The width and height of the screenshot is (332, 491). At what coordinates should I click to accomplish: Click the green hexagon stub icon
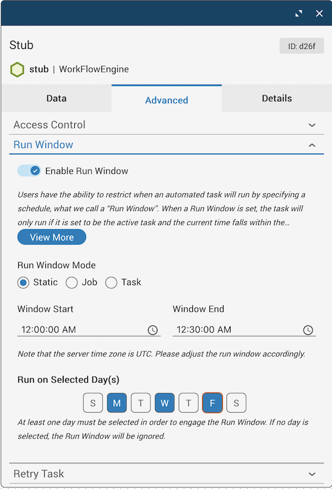click(17, 69)
